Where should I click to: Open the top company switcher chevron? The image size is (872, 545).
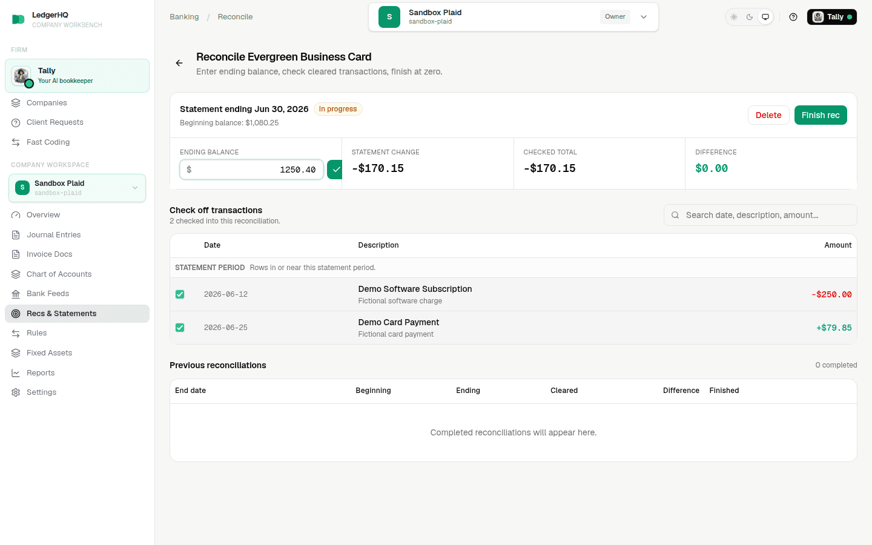pyautogui.click(x=644, y=17)
